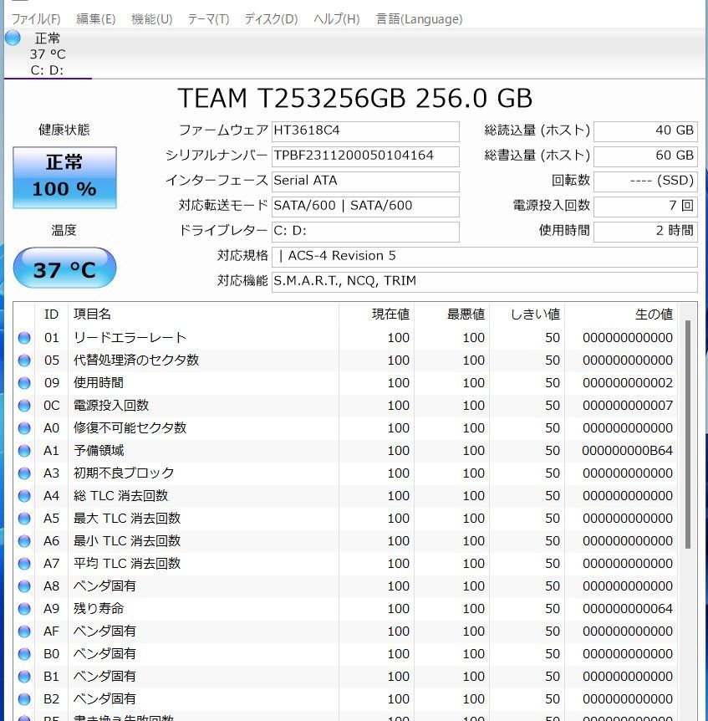Open the ディスク(D) menu
The height and width of the screenshot is (721, 708).
271,19
